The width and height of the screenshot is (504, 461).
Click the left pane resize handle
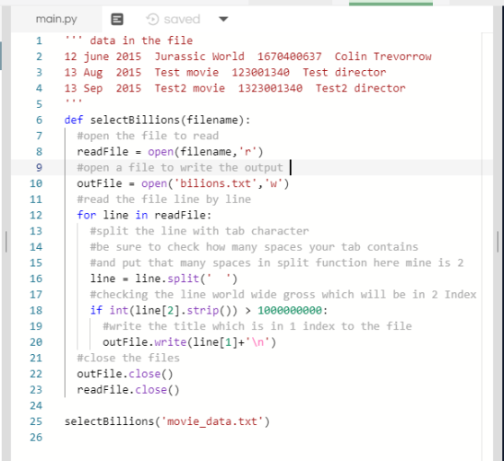pyautogui.click(x=6, y=242)
